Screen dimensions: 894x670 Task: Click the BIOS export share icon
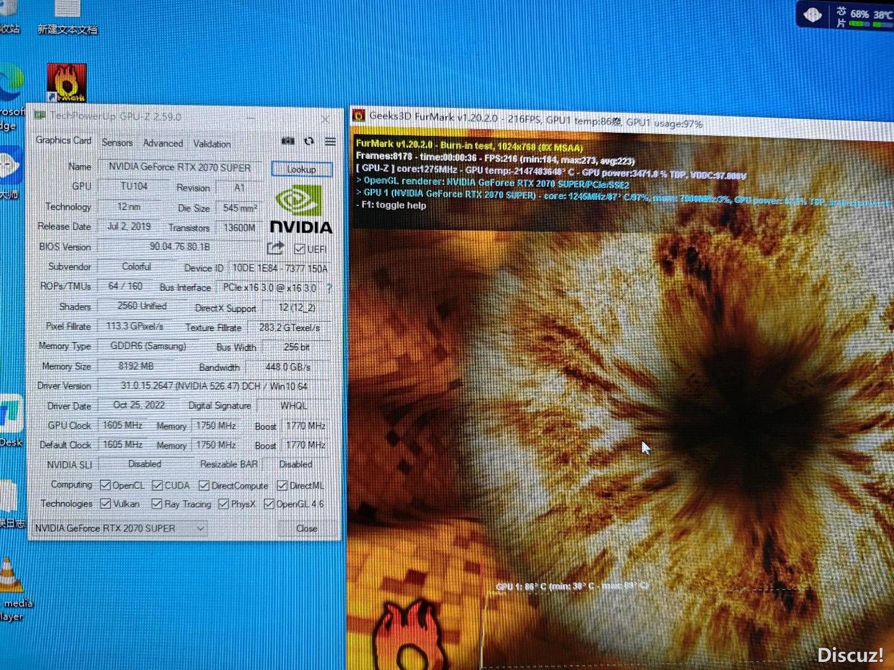click(x=275, y=248)
